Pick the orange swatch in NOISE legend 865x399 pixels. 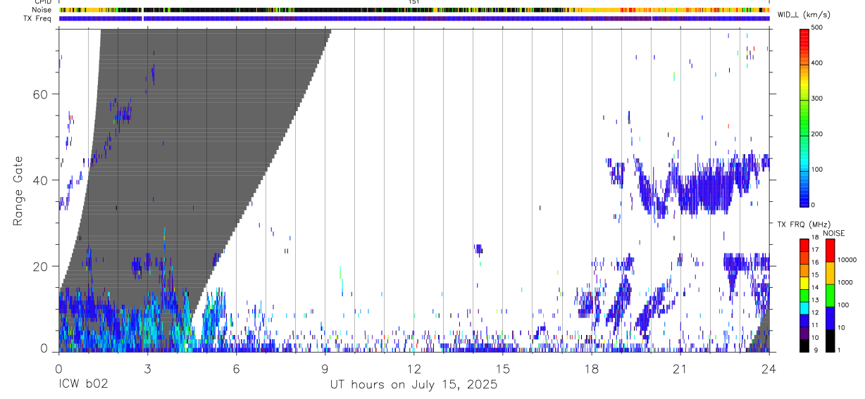point(830,272)
